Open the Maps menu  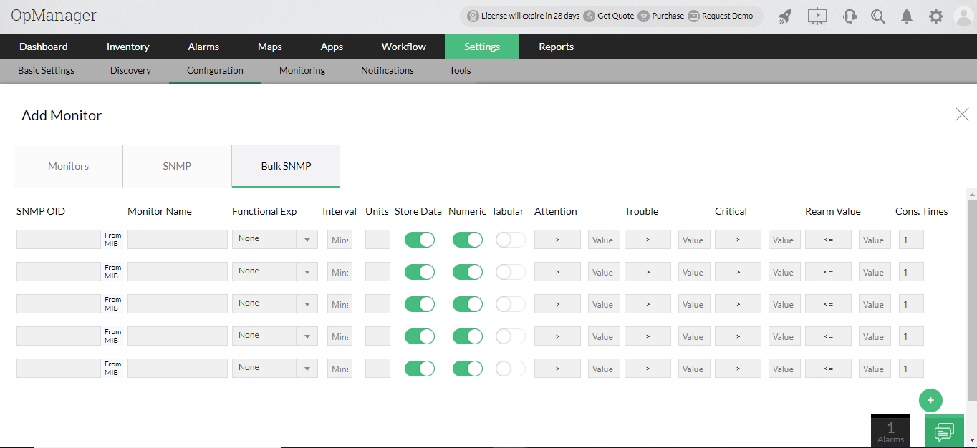270,47
